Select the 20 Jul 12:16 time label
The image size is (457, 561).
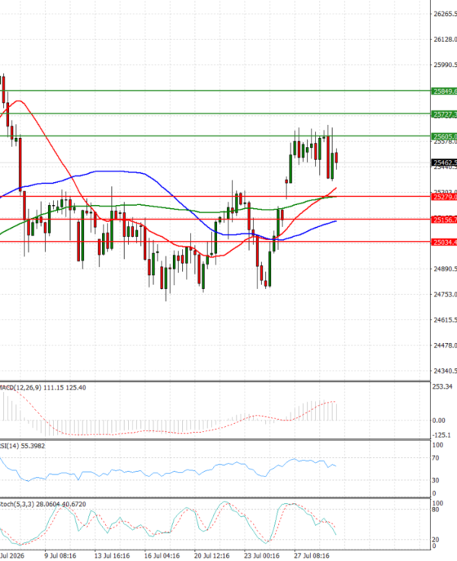click(212, 556)
